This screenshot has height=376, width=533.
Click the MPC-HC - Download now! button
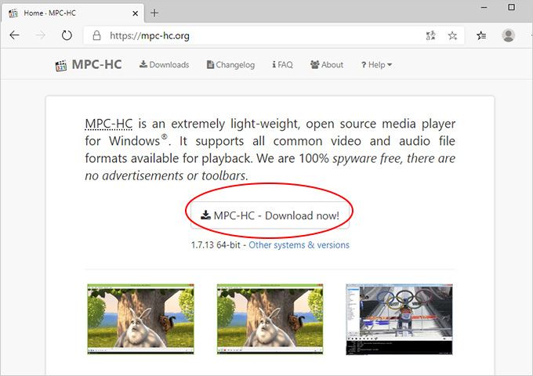(x=270, y=215)
